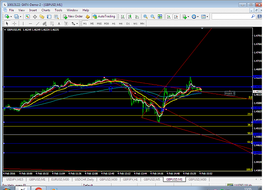
Task: Open the Insert menu
Action: 33,10
